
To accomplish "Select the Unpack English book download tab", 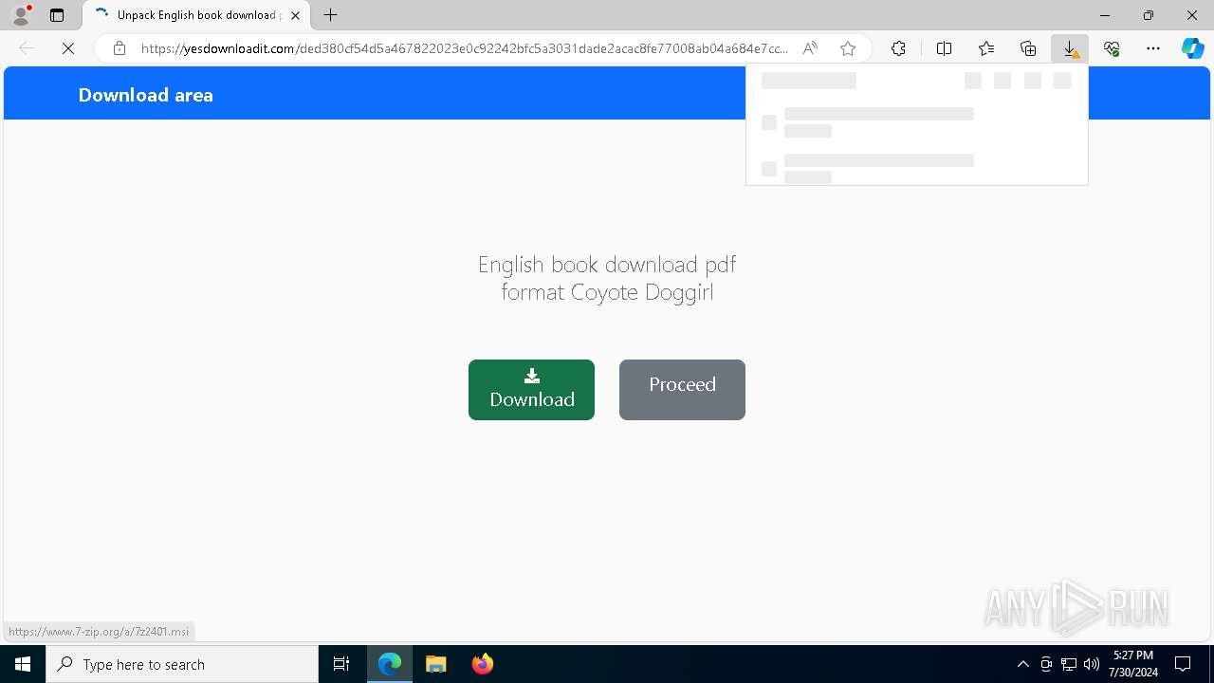I will 196,15.
